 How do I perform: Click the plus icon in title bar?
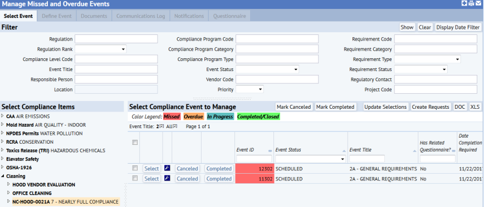pos(464,3)
